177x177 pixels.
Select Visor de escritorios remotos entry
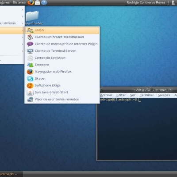[x=57, y=100]
